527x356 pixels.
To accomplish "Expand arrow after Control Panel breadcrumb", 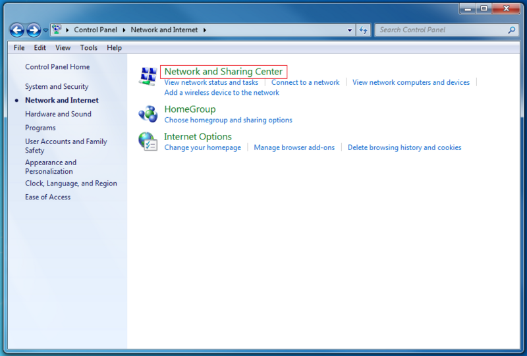I will click(x=124, y=30).
